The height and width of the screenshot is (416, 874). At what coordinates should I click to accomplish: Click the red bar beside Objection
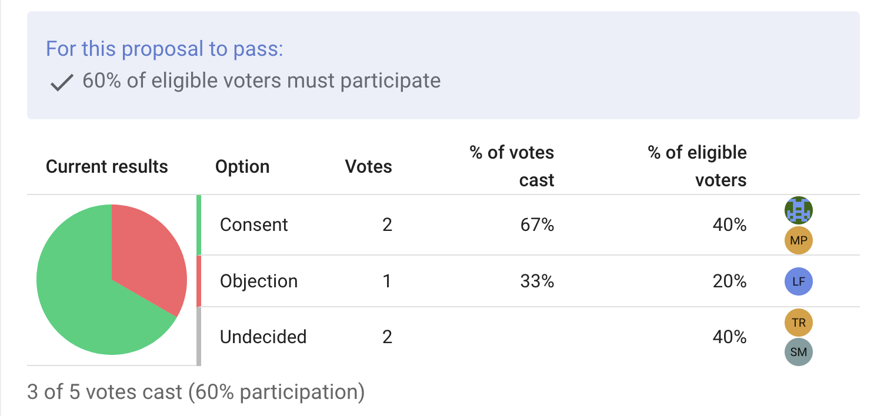(x=199, y=281)
